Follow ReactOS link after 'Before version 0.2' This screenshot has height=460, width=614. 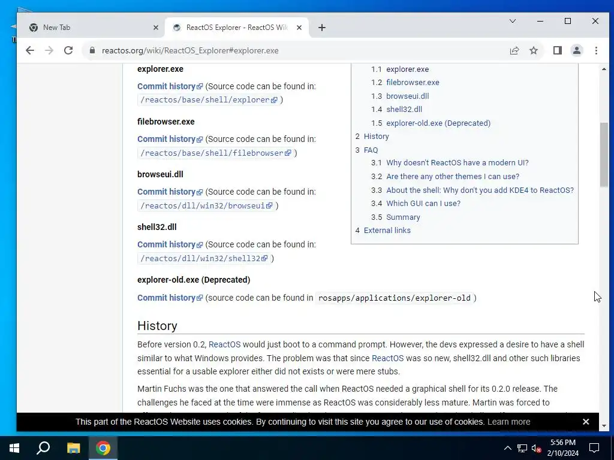(x=224, y=344)
